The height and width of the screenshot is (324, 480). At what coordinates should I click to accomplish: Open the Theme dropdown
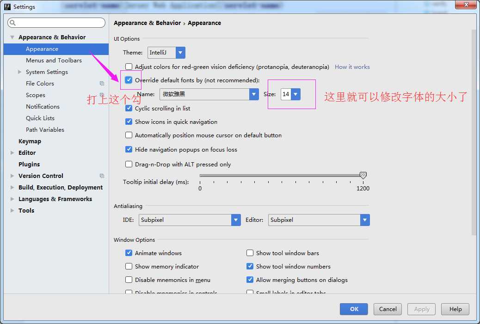[180, 53]
